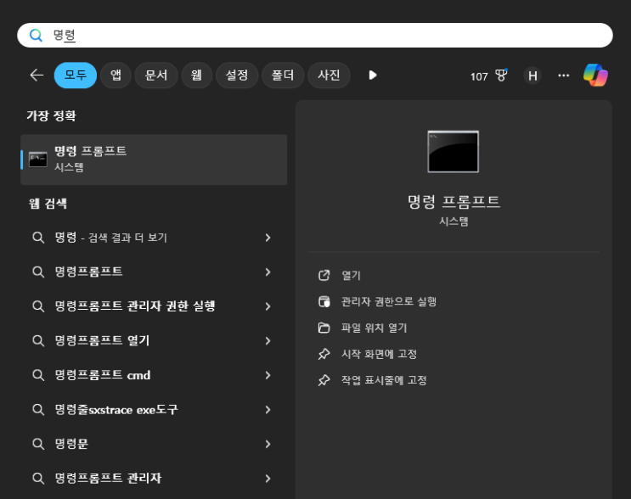Switch to the 설정 filter tab
Screen dimensions: 631x499
pos(237,76)
